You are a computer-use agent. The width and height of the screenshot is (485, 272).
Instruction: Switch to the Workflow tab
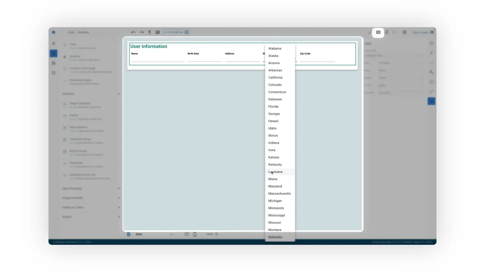click(x=84, y=32)
